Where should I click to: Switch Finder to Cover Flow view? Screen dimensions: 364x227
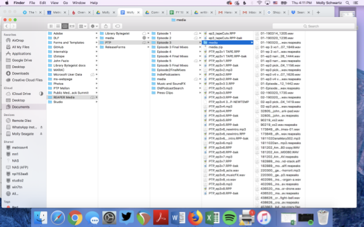[x=72, y=26]
